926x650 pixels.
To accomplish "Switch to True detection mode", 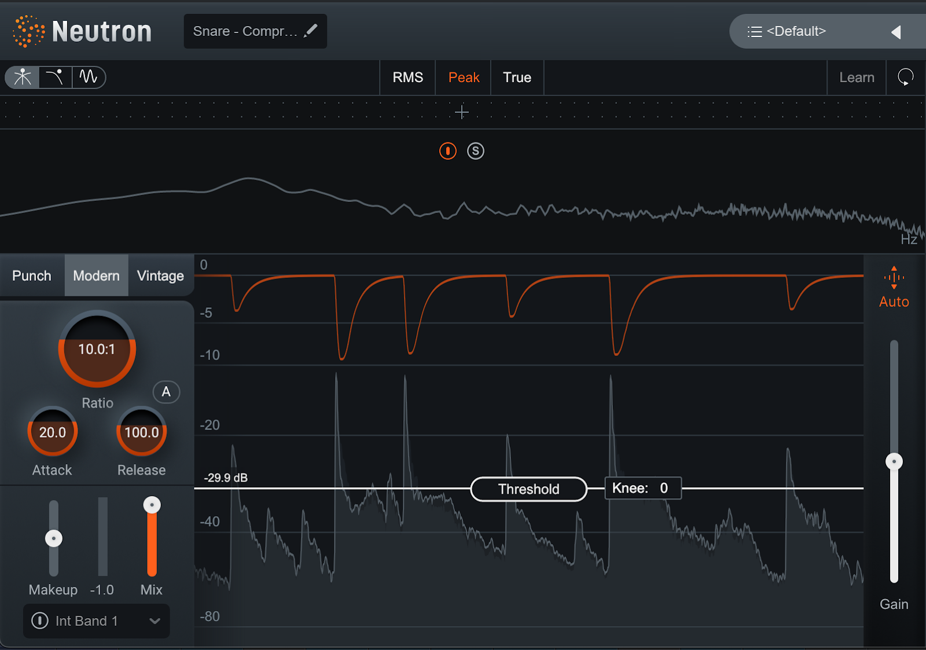I will pos(517,78).
